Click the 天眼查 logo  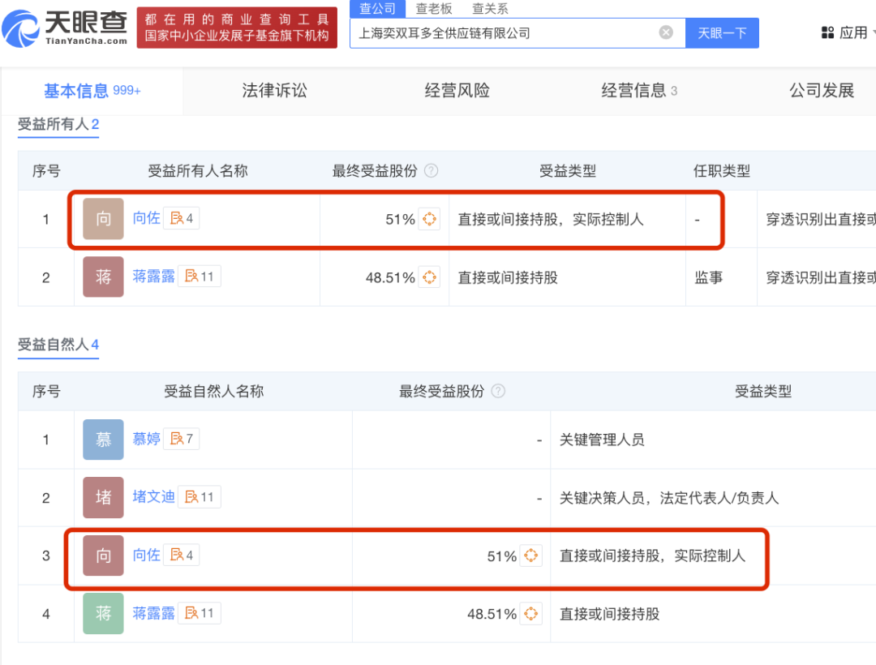pos(65,28)
